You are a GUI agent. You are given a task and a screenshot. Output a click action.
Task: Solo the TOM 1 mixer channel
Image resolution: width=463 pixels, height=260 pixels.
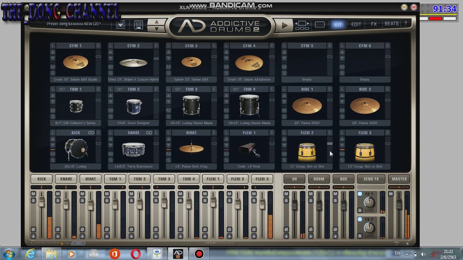pyautogui.click(x=107, y=200)
